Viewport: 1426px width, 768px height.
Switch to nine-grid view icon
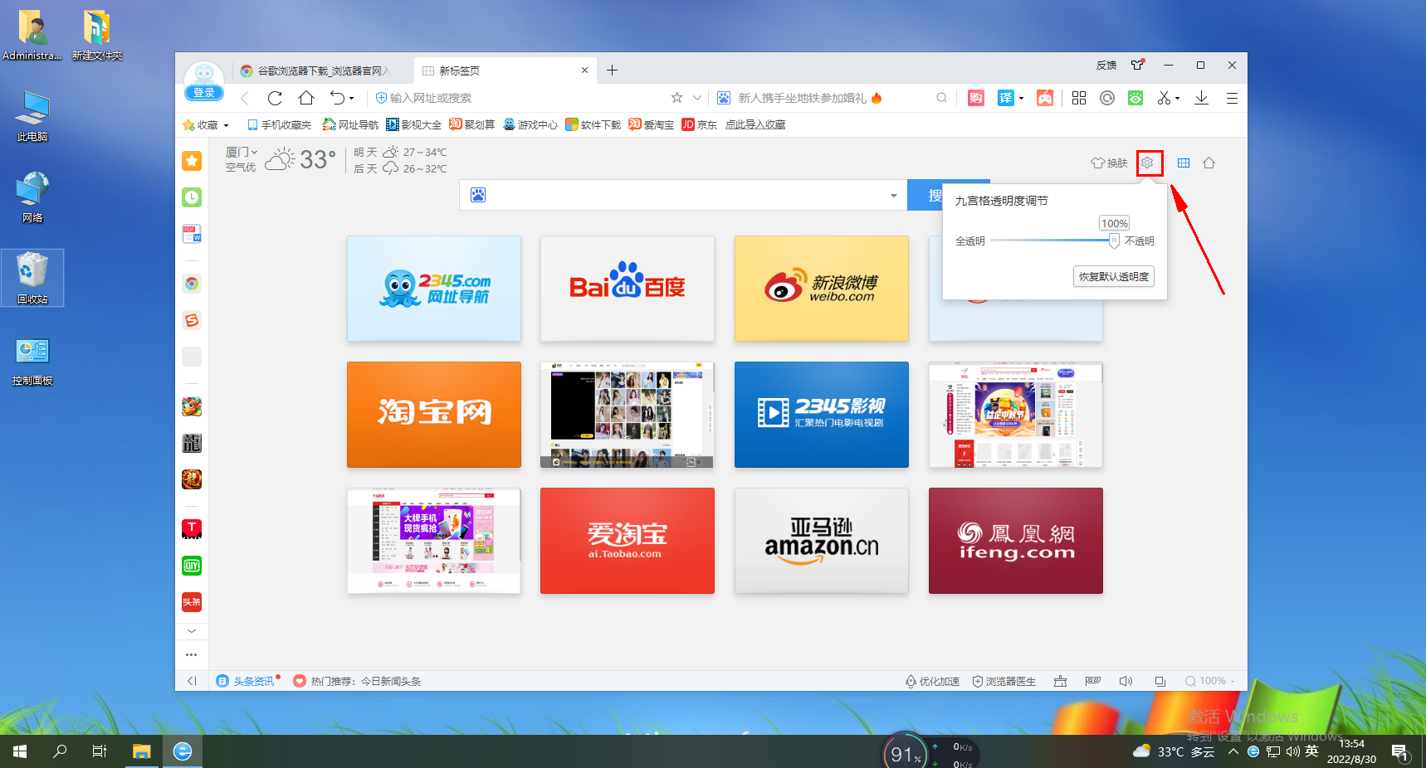click(1184, 163)
